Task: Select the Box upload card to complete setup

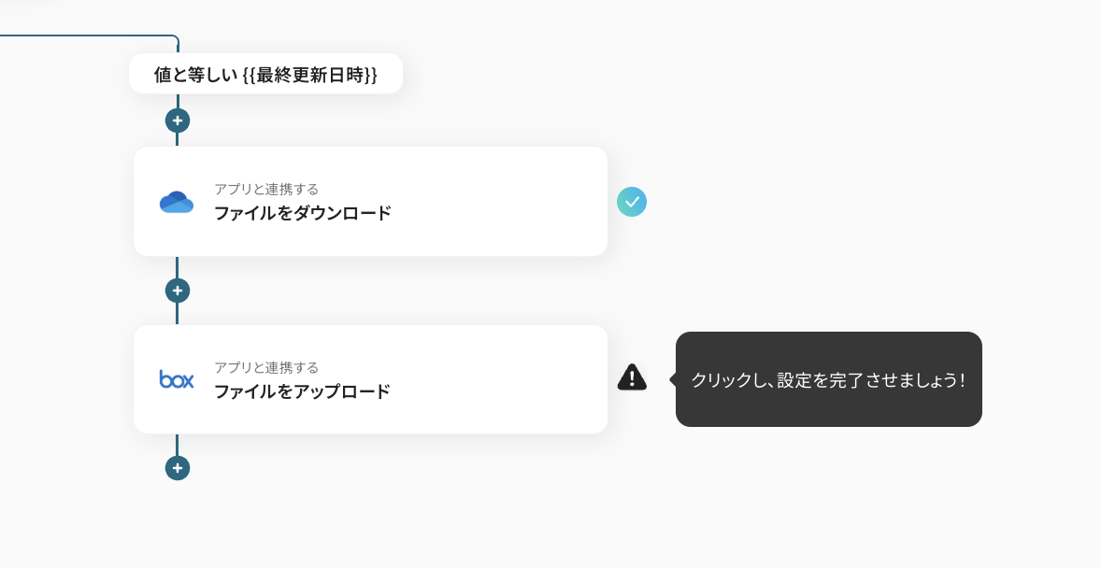Action: 370,379
